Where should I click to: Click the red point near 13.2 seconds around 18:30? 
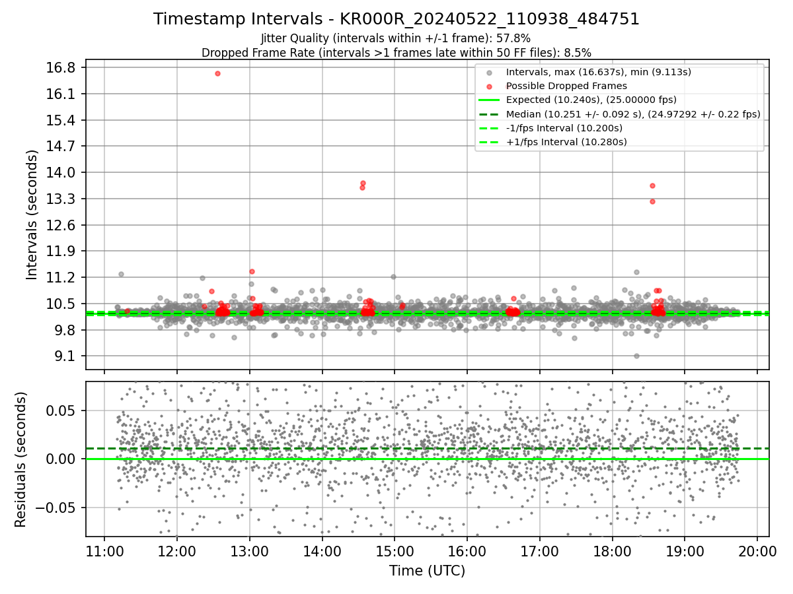[652, 201]
